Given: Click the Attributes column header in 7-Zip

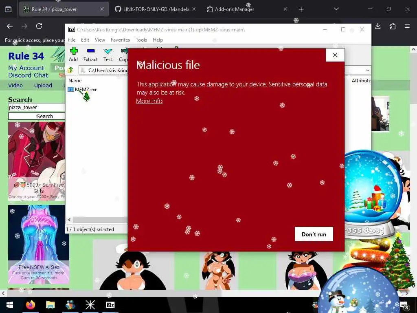Looking at the screenshot, I should coord(361,80).
